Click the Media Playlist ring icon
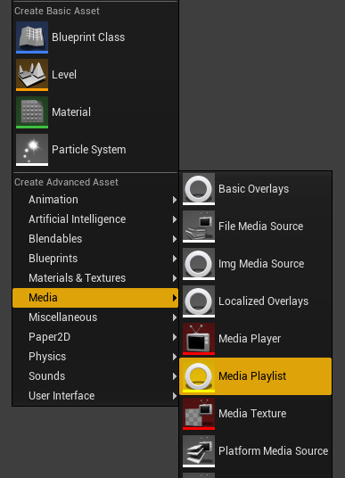The width and height of the screenshot is (345, 478). point(199,376)
